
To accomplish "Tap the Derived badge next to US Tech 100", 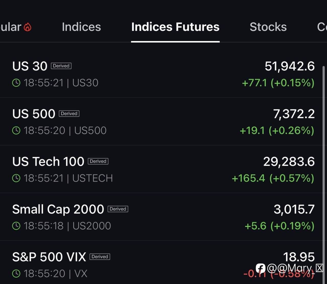I will pos(98,161).
